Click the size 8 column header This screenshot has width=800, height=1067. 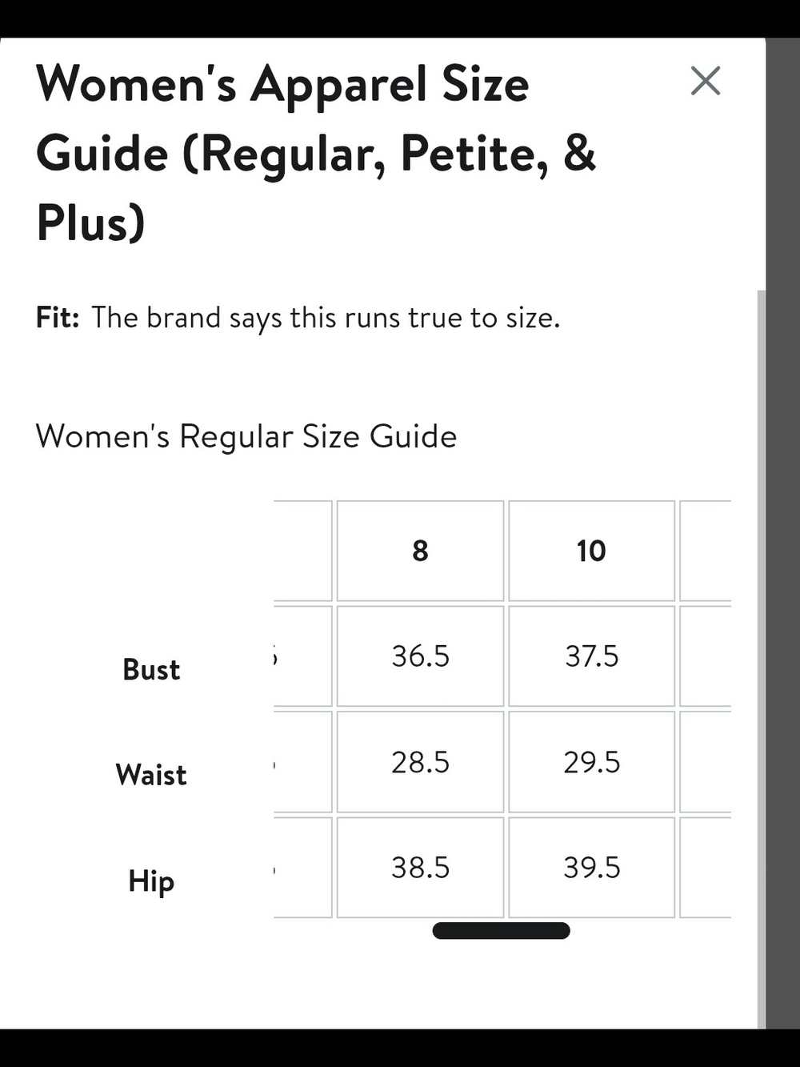(x=420, y=551)
